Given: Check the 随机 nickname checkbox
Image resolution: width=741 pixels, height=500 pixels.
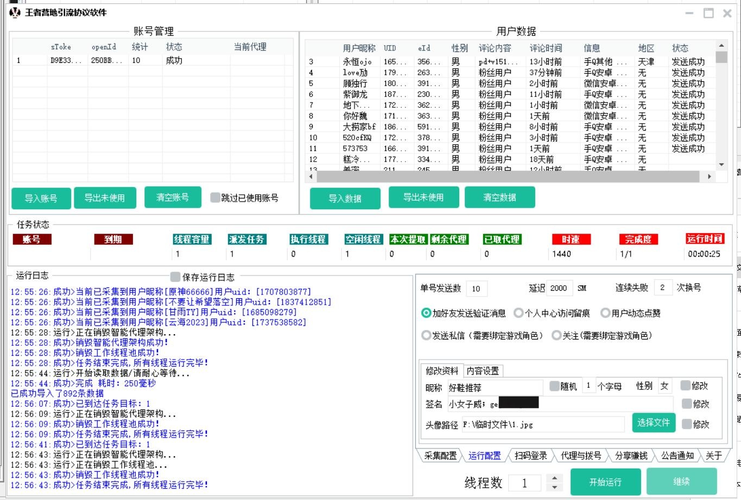Looking at the screenshot, I should (554, 386).
